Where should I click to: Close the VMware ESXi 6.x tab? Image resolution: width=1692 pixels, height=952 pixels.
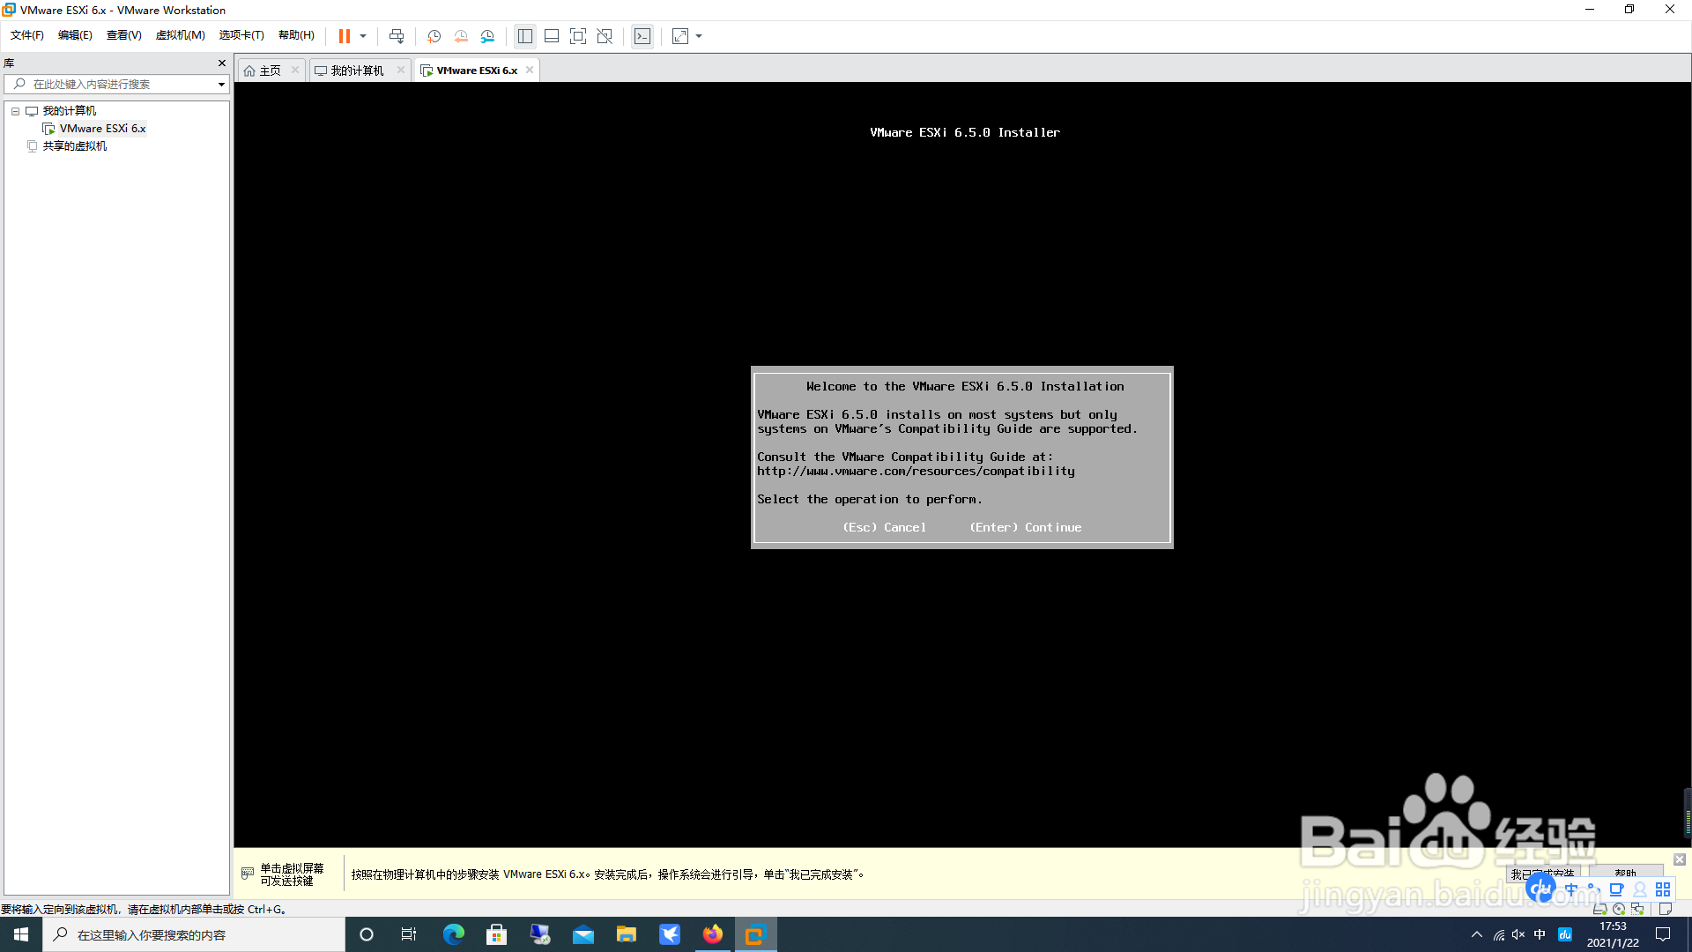coord(530,71)
